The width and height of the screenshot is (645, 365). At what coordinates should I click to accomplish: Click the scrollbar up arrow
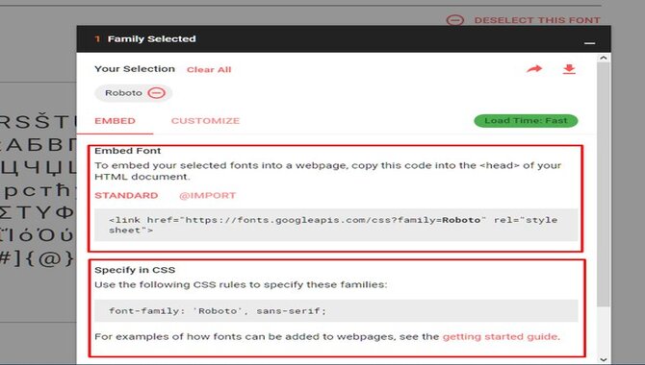[x=604, y=58]
